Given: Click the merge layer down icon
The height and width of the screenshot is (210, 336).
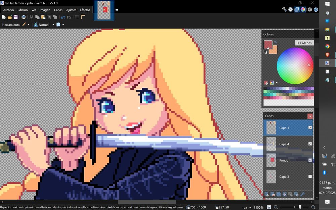Looking at the screenshot, I should (x=285, y=194).
